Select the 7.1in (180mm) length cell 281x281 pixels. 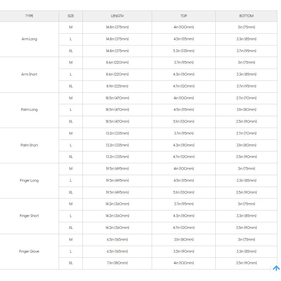(117, 263)
